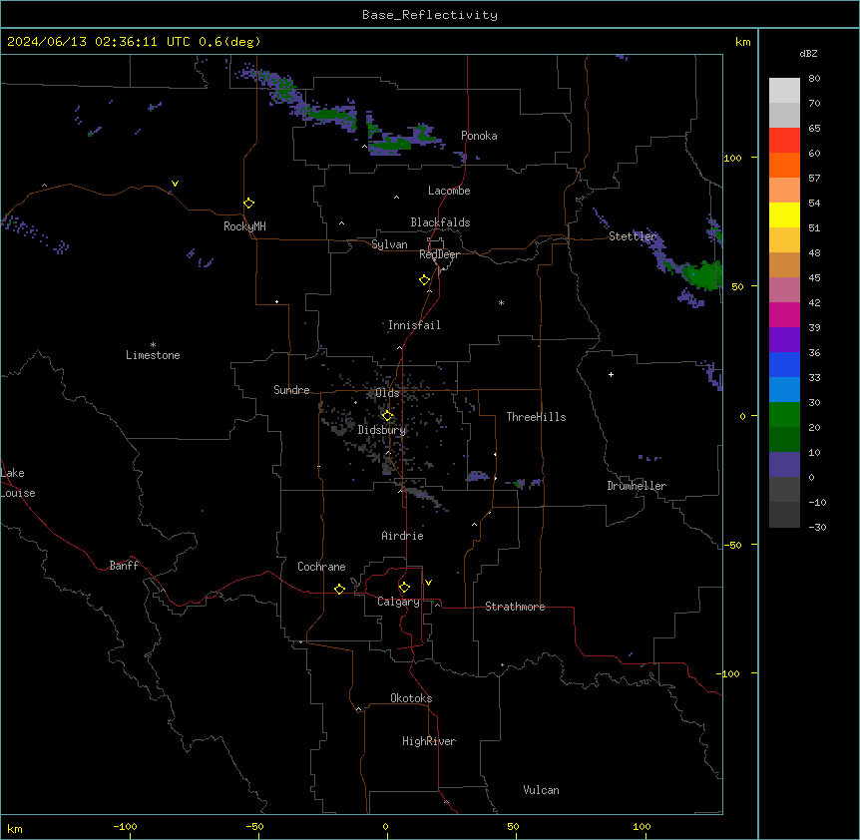
Task: Choose the slate-purple 0-10 dBZ swatch
Action: coord(784,465)
